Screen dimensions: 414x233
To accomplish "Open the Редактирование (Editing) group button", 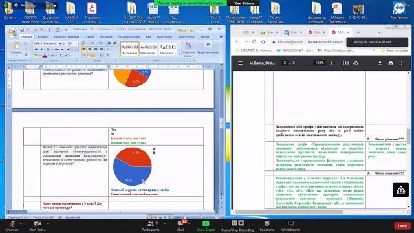I will click(208, 49).
